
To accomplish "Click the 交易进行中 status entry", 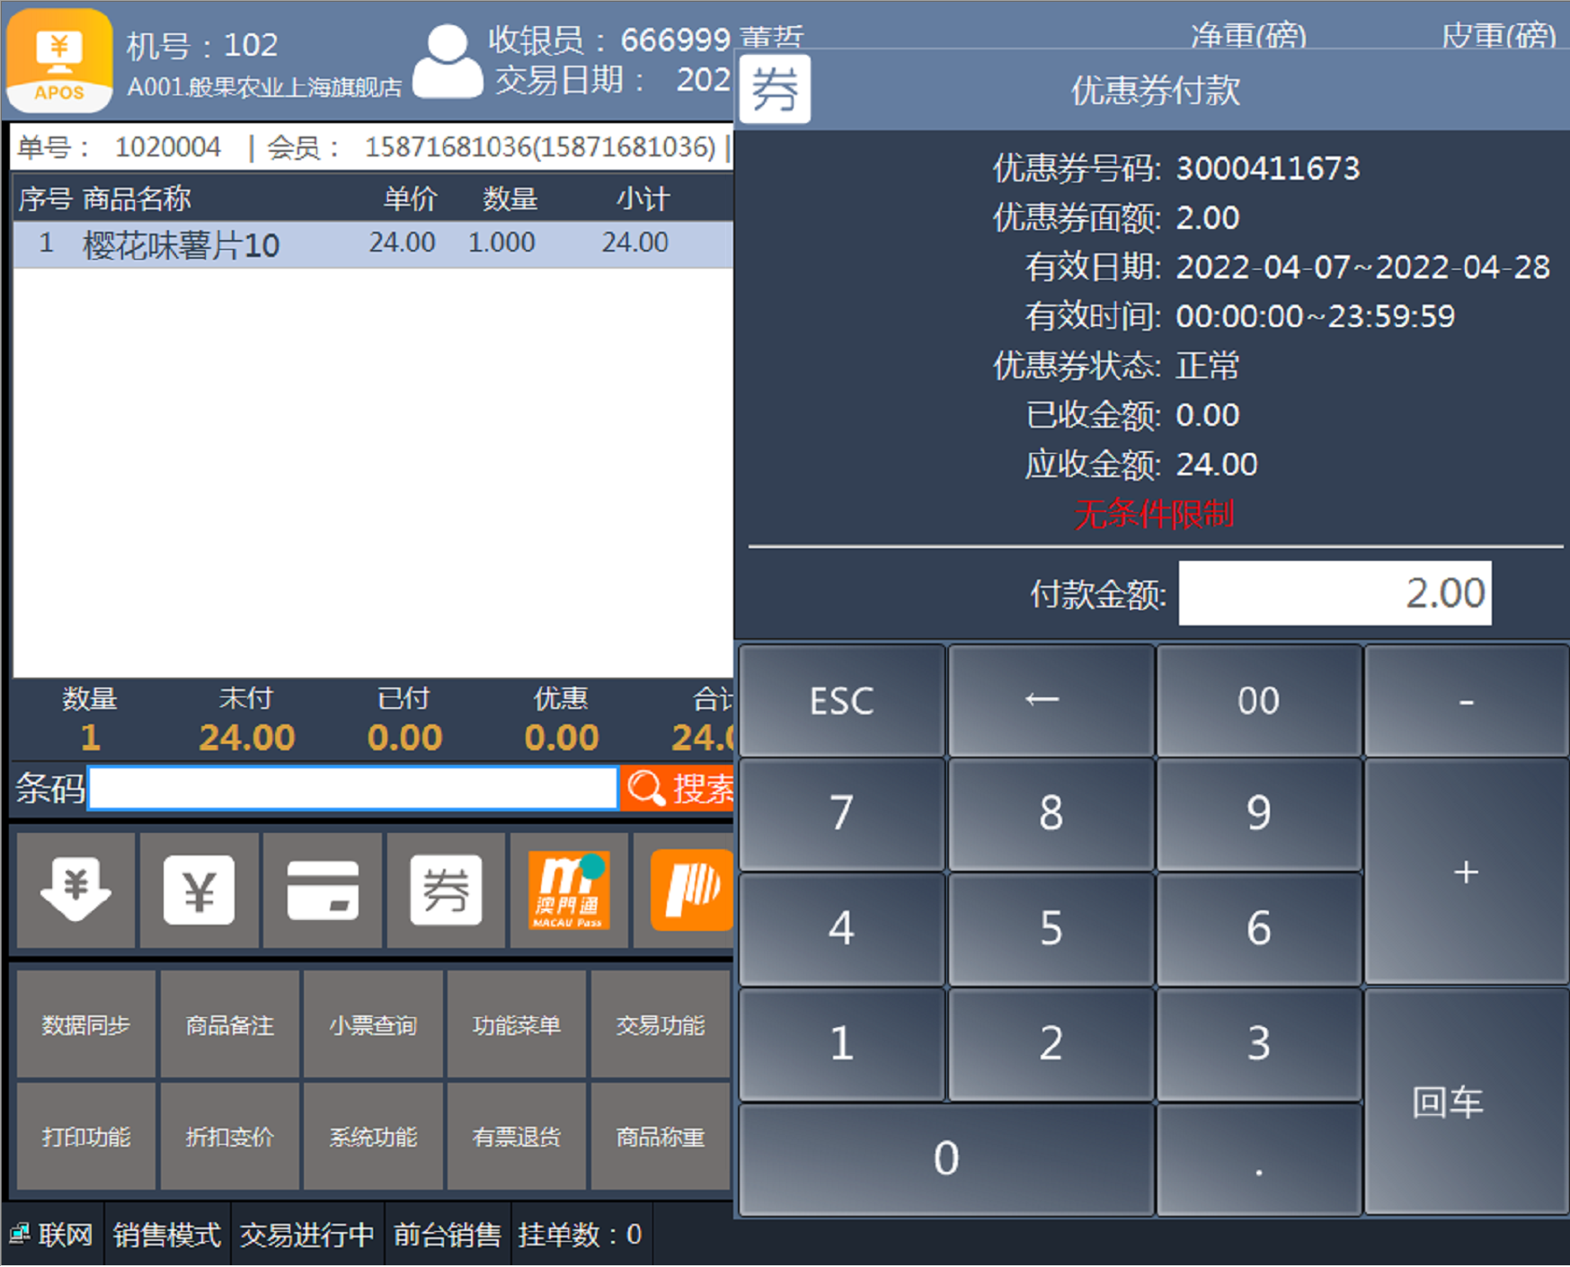I will click(307, 1234).
